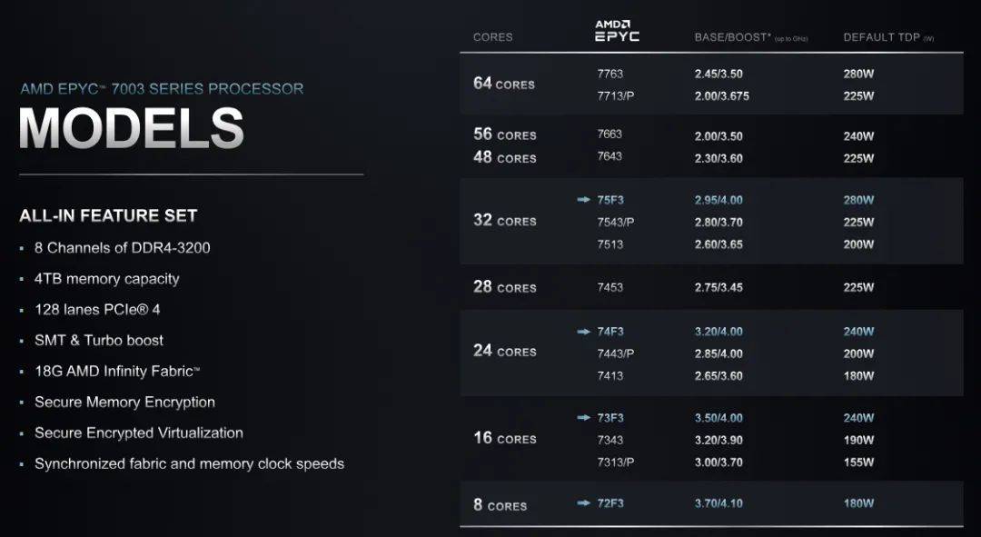Select the 64 CORES row label
981x537 pixels.
pos(504,84)
